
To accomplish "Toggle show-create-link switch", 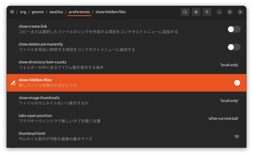I will 234,29.
